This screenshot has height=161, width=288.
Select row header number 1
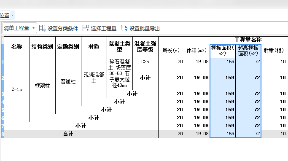pos(3,62)
